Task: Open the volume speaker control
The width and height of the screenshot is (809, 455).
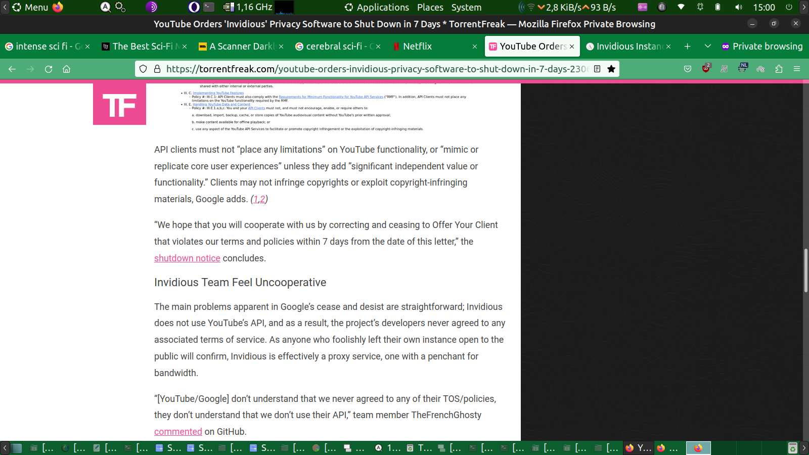Action: pyautogui.click(x=739, y=7)
